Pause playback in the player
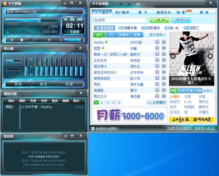Screen dimensions: 219x176 (x=12, y=40)
